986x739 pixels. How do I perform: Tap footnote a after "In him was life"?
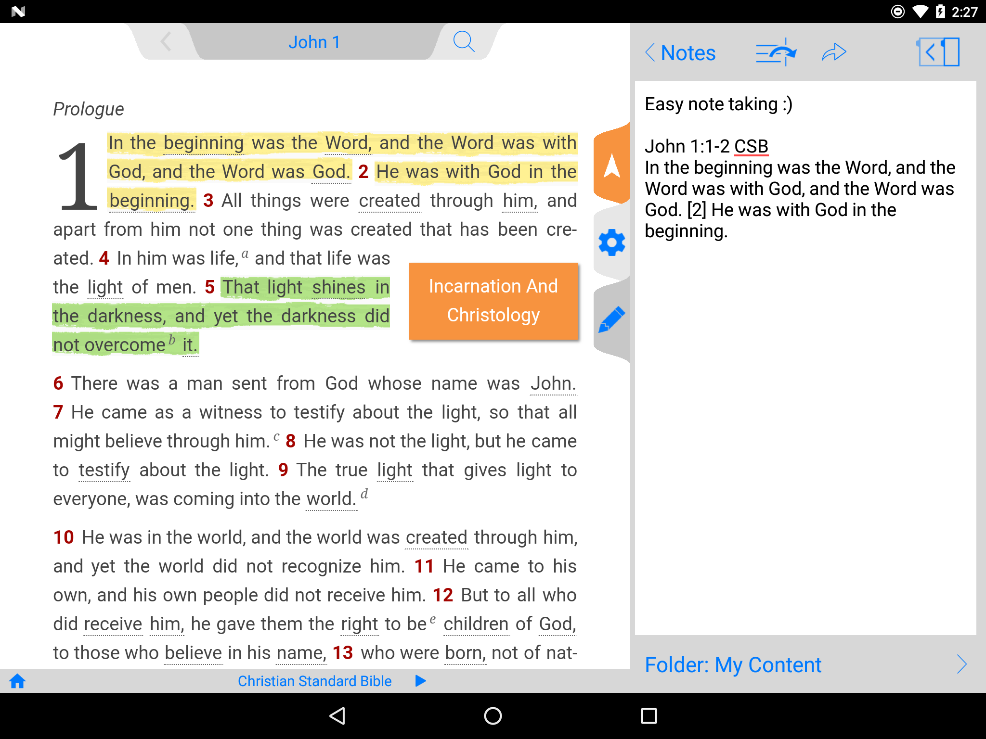pos(245,254)
